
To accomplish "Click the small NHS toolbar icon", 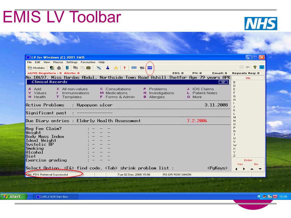I will 134,68.
